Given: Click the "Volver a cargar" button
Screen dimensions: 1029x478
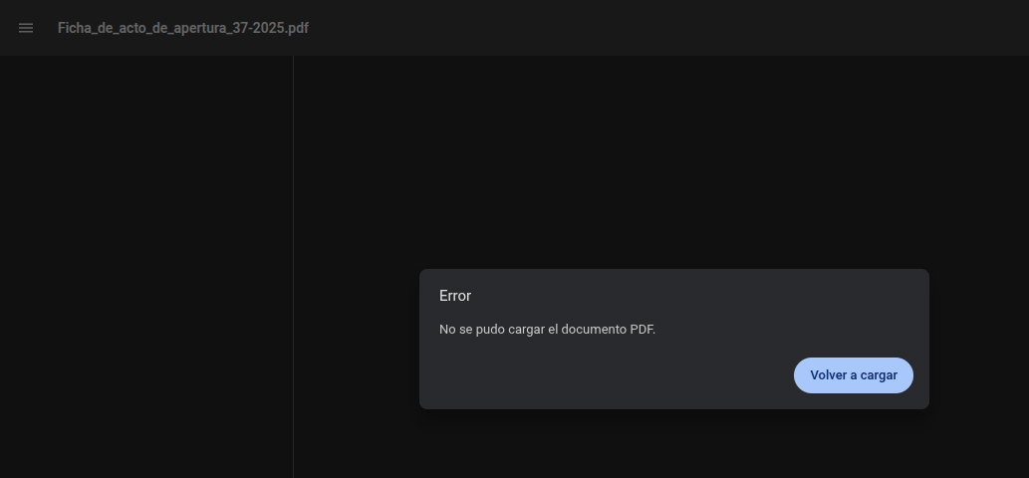Looking at the screenshot, I should (853, 375).
